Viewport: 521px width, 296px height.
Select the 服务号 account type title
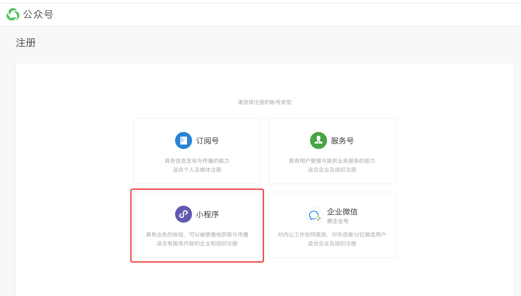(342, 141)
